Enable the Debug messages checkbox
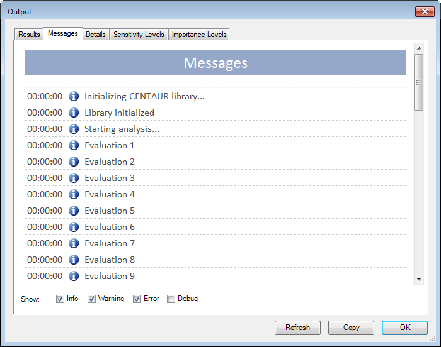Screen dimensions: 441x347 (x=171, y=299)
